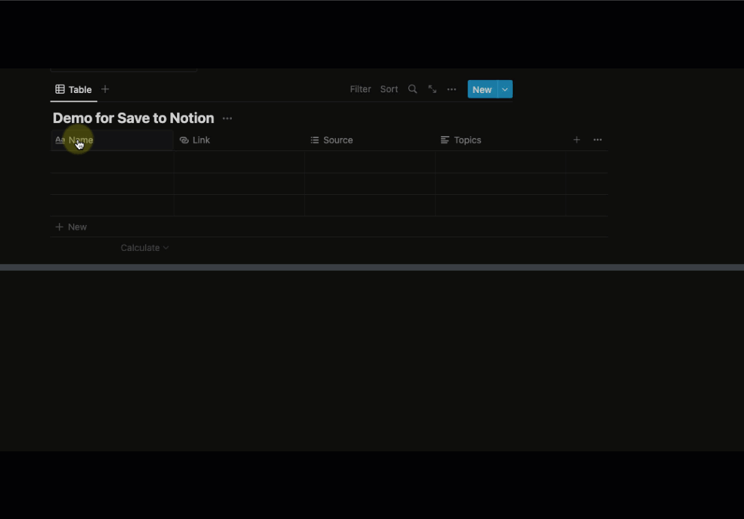Click the ellipsis next to the database title
The image size is (744, 519).
[x=227, y=119]
